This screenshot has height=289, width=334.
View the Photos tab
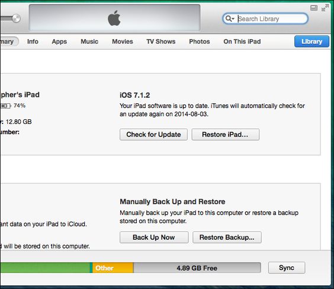pos(200,42)
